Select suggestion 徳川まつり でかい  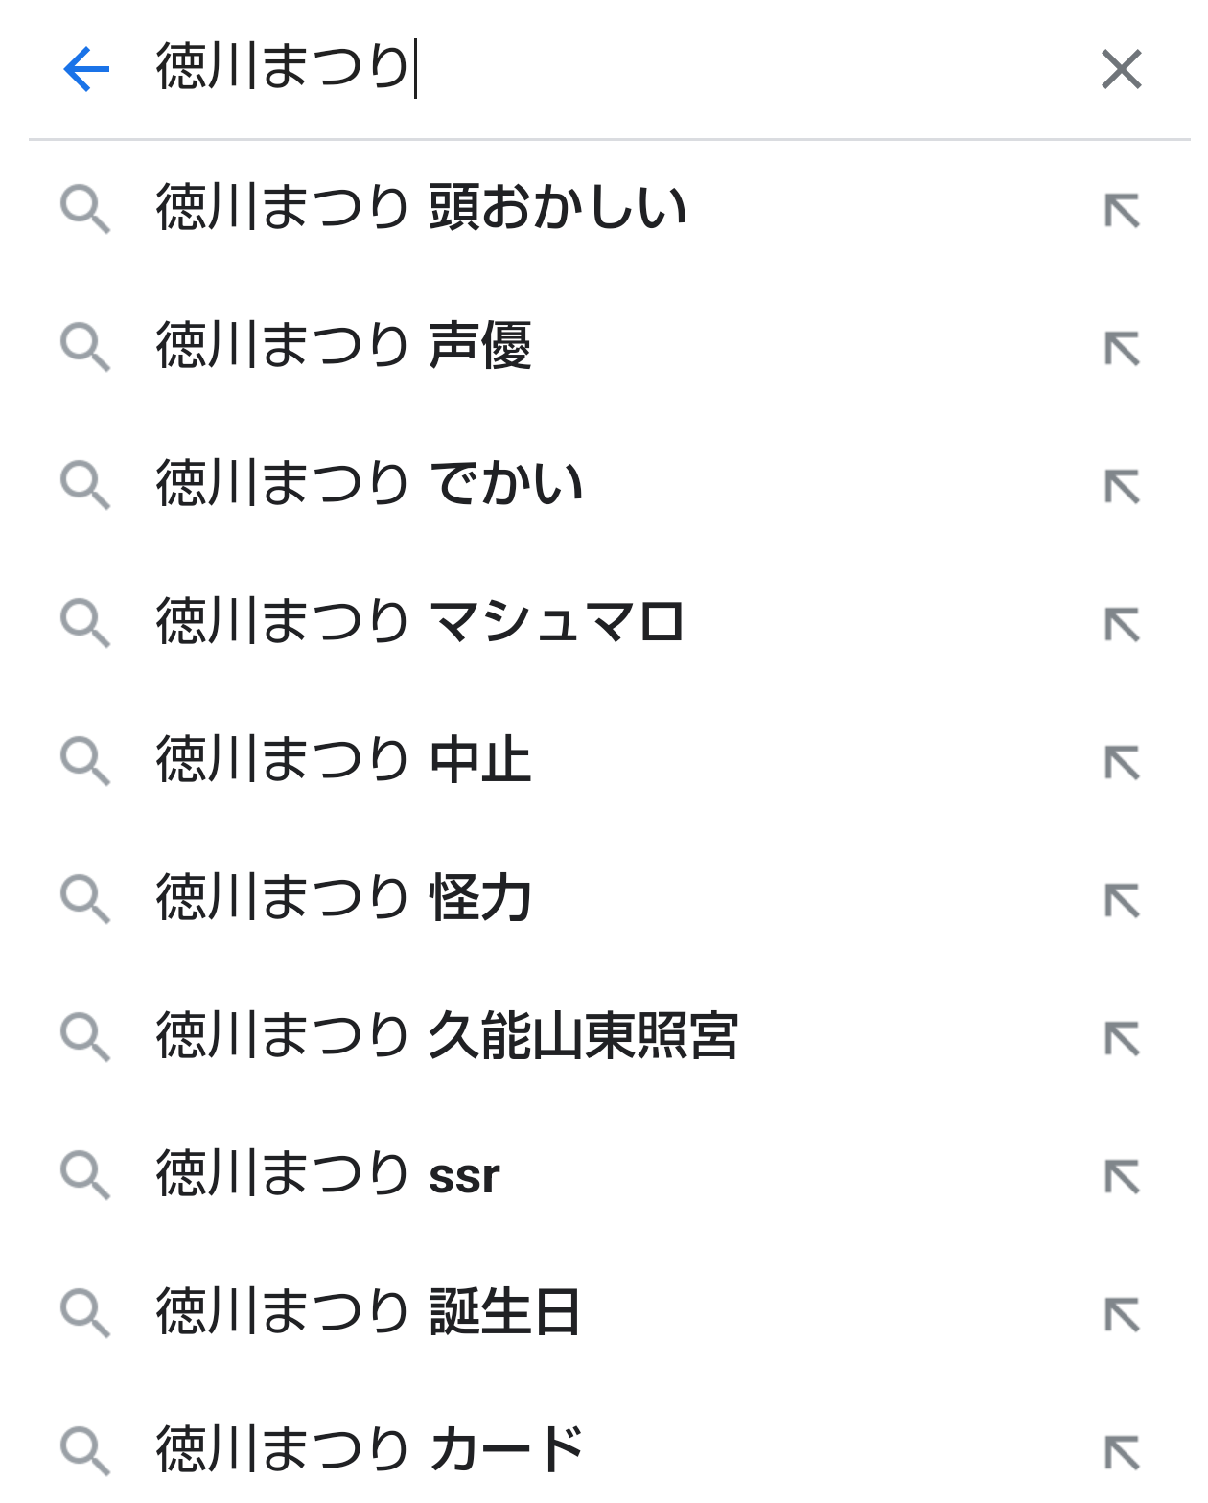370,484
